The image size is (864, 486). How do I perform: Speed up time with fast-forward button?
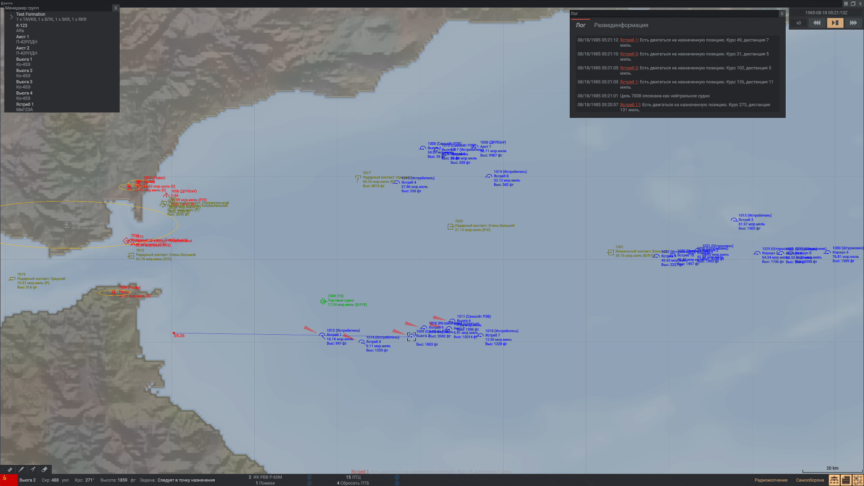click(x=853, y=23)
